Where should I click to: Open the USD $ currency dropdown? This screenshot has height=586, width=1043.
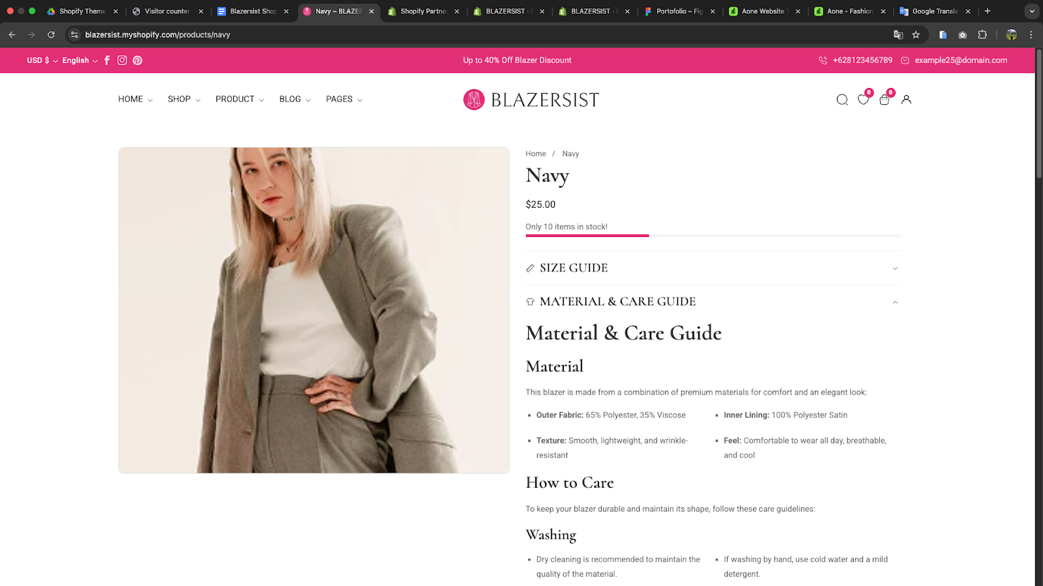(42, 61)
